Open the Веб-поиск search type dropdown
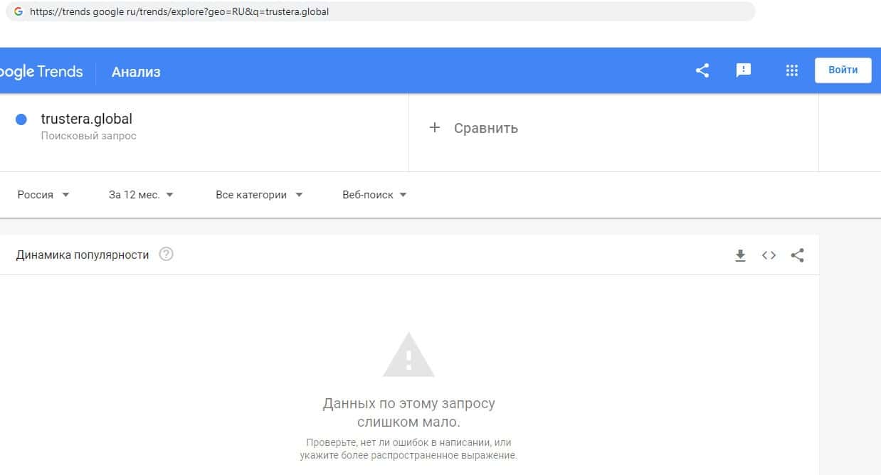The height and width of the screenshot is (475, 881). pyautogui.click(x=374, y=195)
